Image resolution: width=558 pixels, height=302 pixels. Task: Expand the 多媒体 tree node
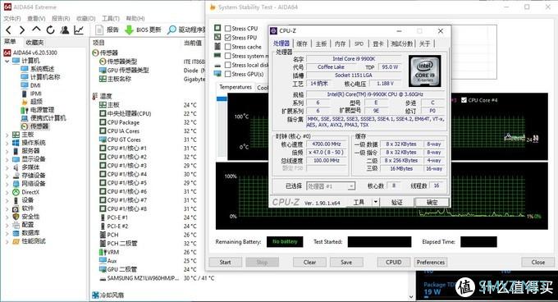[7, 167]
